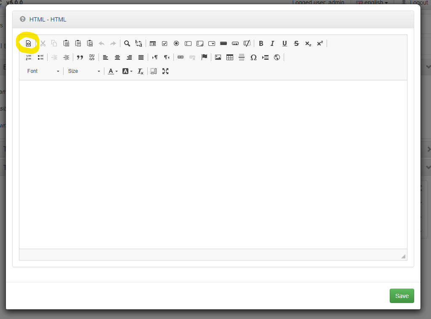Align text right
The width and height of the screenshot is (431, 319).
(129, 57)
